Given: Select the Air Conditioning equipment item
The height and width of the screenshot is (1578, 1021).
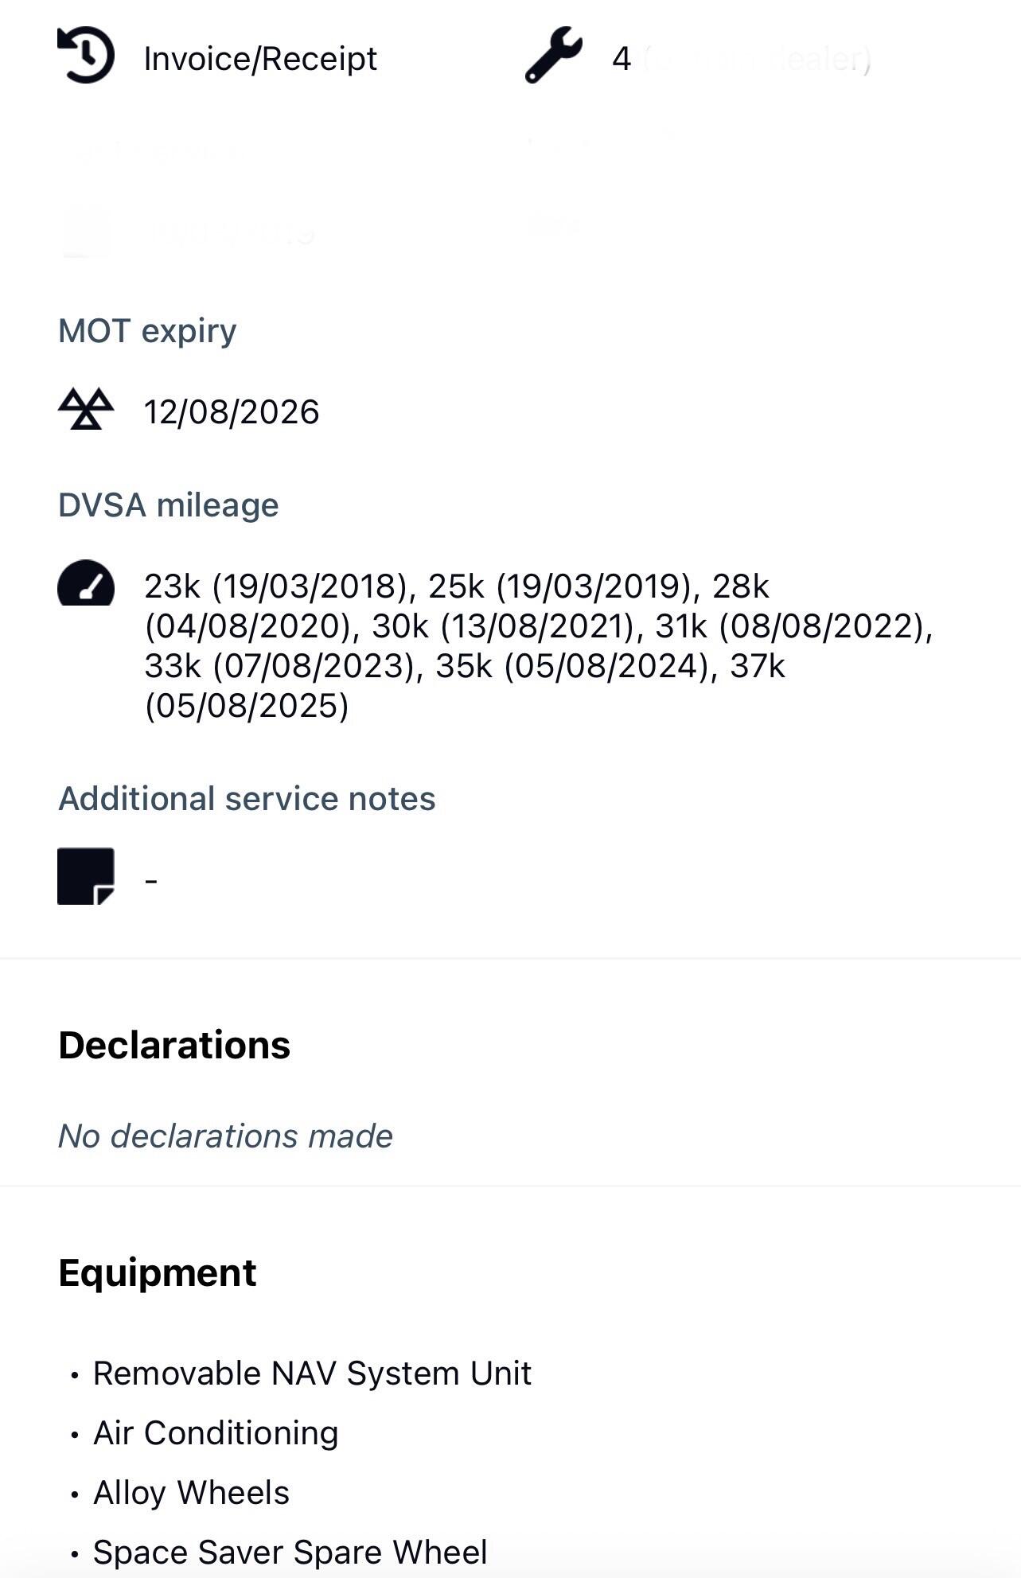Looking at the screenshot, I should click(x=216, y=1433).
